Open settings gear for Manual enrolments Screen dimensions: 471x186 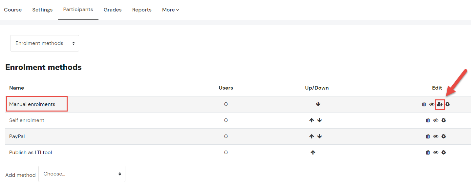448,104
